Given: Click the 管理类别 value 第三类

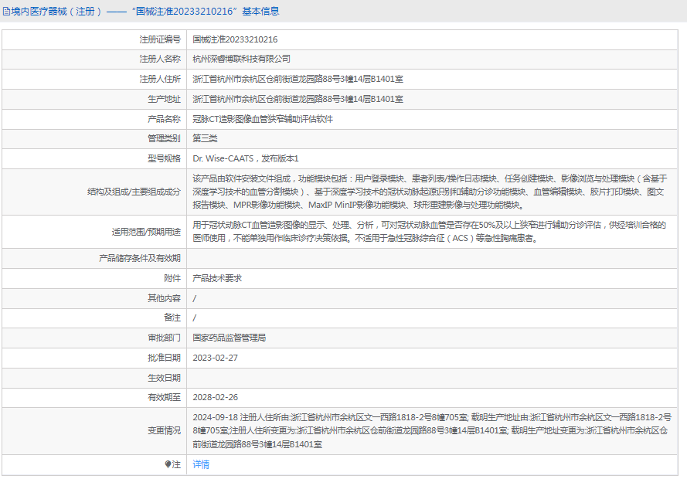Looking at the screenshot, I should click(205, 139).
